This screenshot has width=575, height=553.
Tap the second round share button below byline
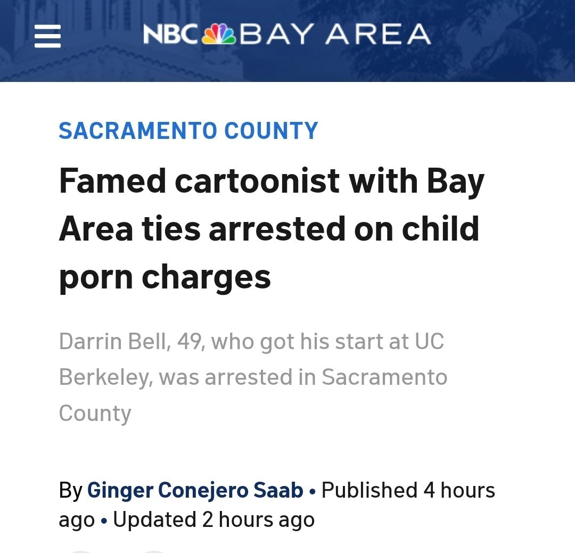click(x=153, y=550)
